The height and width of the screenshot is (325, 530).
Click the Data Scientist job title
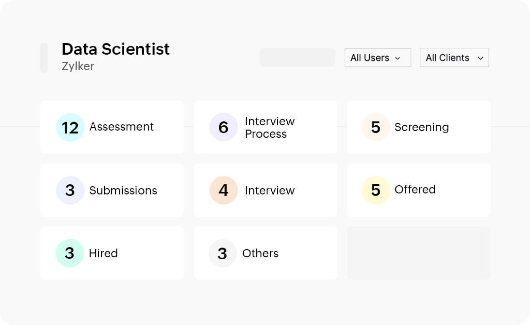[116, 49]
